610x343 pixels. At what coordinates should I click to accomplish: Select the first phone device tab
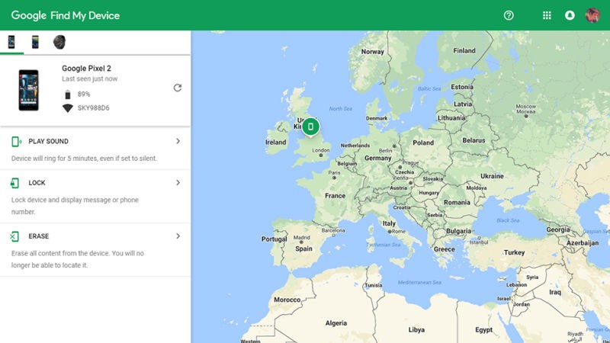tap(11, 42)
